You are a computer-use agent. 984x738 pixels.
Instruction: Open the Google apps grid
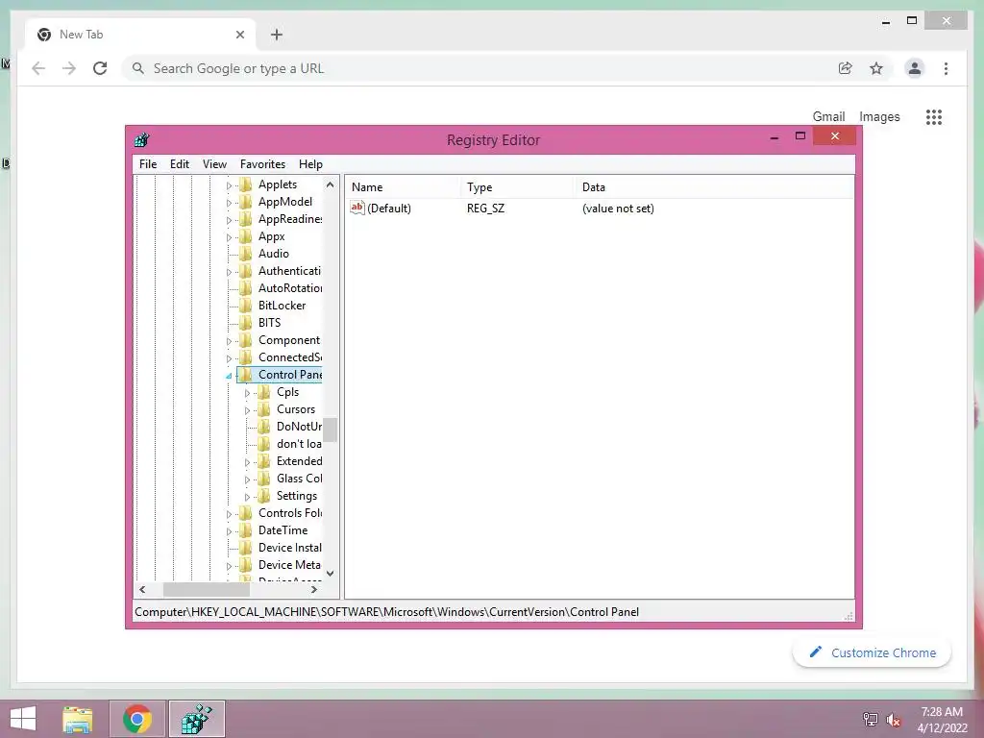(934, 116)
